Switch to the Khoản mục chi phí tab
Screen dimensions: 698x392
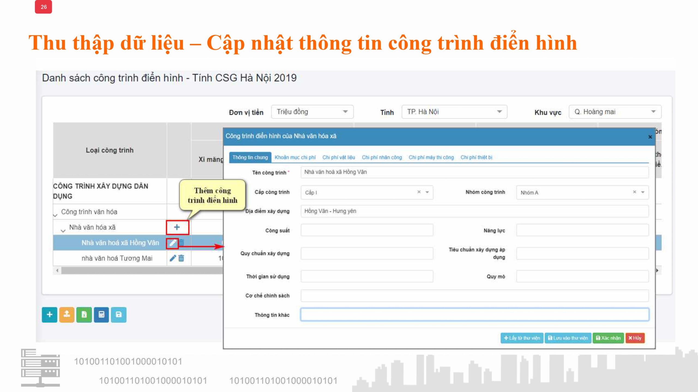[x=295, y=157]
